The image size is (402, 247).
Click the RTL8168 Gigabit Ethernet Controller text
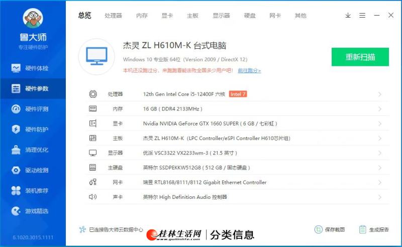[x=205, y=182]
